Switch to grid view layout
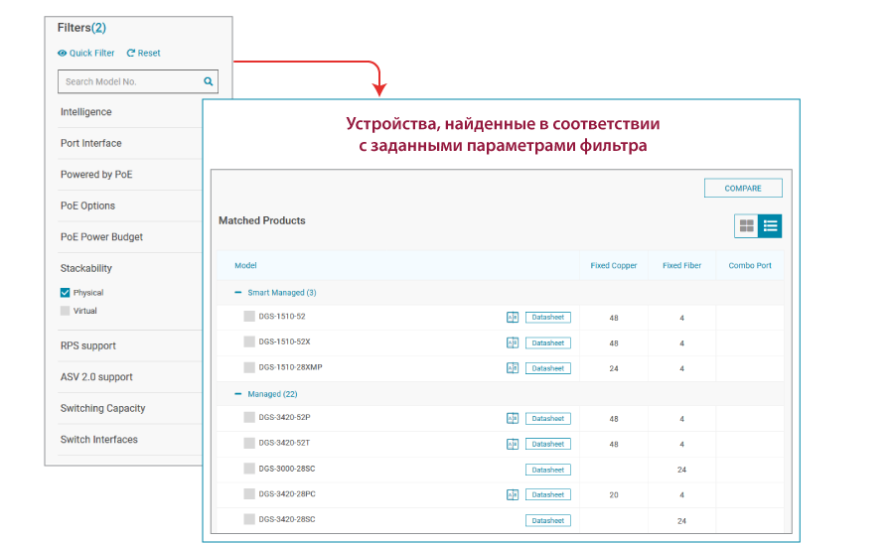The height and width of the screenshot is (544, 892). pos(746,226)
